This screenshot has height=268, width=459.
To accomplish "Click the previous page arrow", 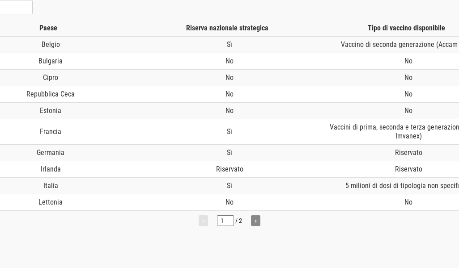I will tap(203, 221).
